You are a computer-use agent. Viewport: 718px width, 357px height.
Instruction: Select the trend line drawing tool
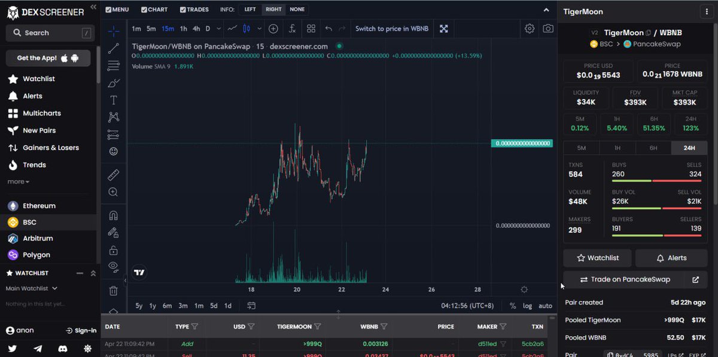click(x=114, y=49)
